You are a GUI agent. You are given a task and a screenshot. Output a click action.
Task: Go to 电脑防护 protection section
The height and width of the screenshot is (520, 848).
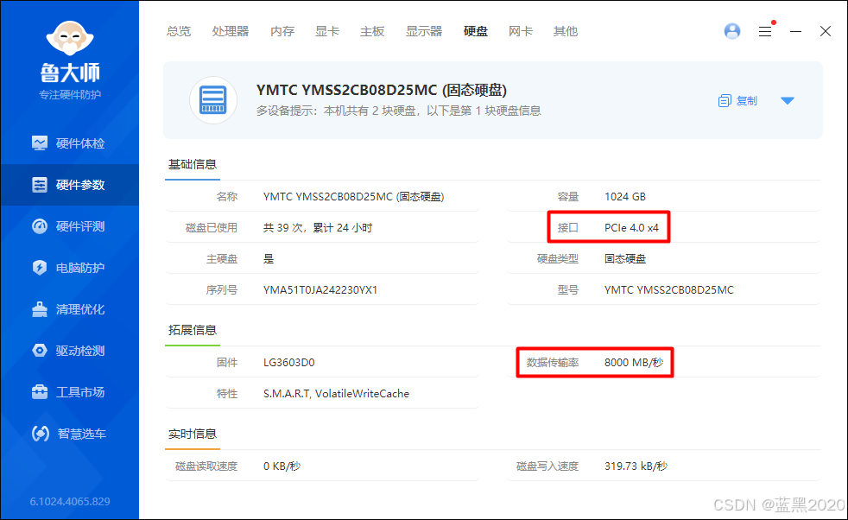(69, 268)
